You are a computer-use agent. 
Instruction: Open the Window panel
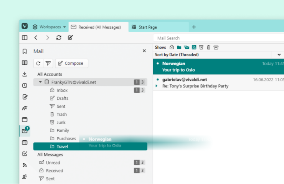click(x=25, y=120)
